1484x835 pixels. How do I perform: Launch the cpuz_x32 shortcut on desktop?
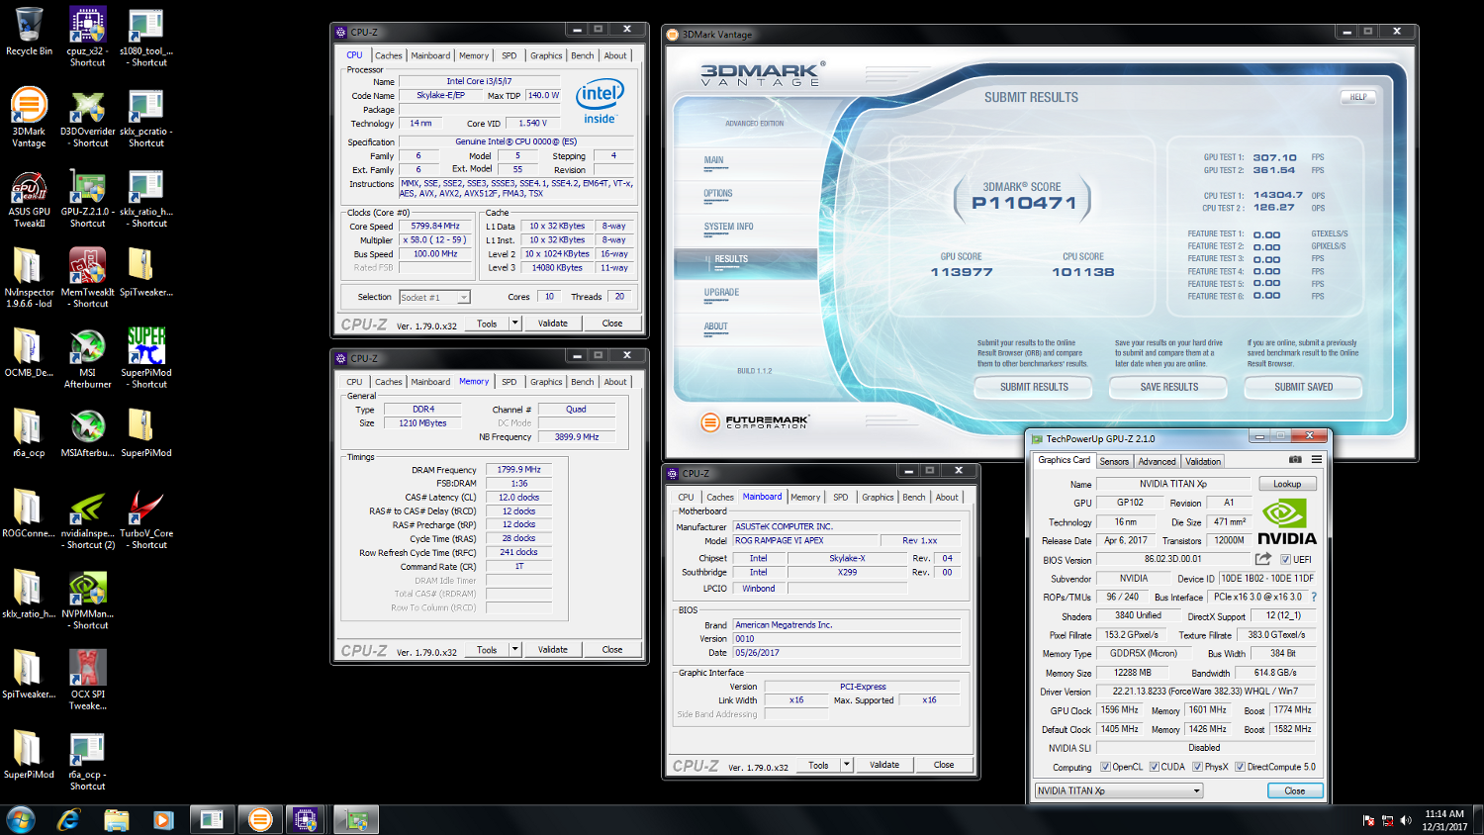click(x=87, y=37)
